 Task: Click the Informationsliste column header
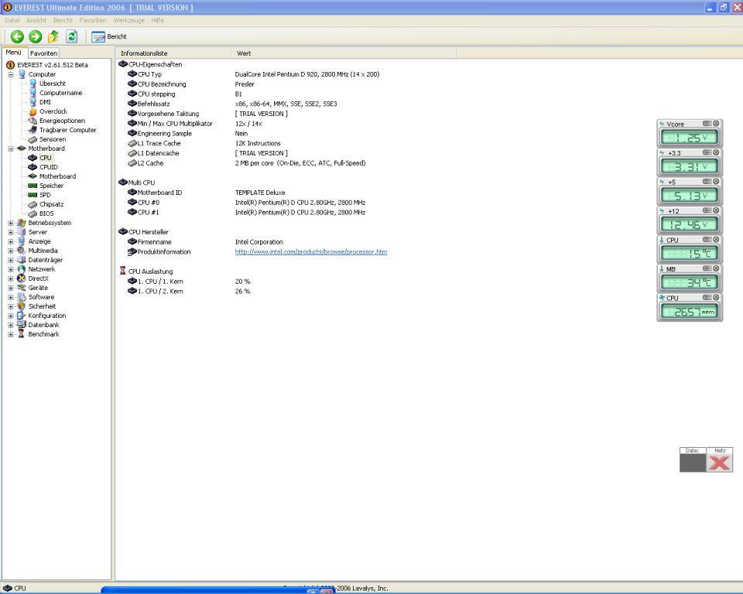point(174,53)
